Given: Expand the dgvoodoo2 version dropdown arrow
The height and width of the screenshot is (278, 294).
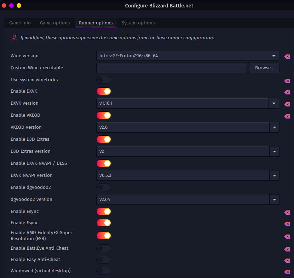Looking at the screenshot, I should pyautogui.click(x=275, y=199).
